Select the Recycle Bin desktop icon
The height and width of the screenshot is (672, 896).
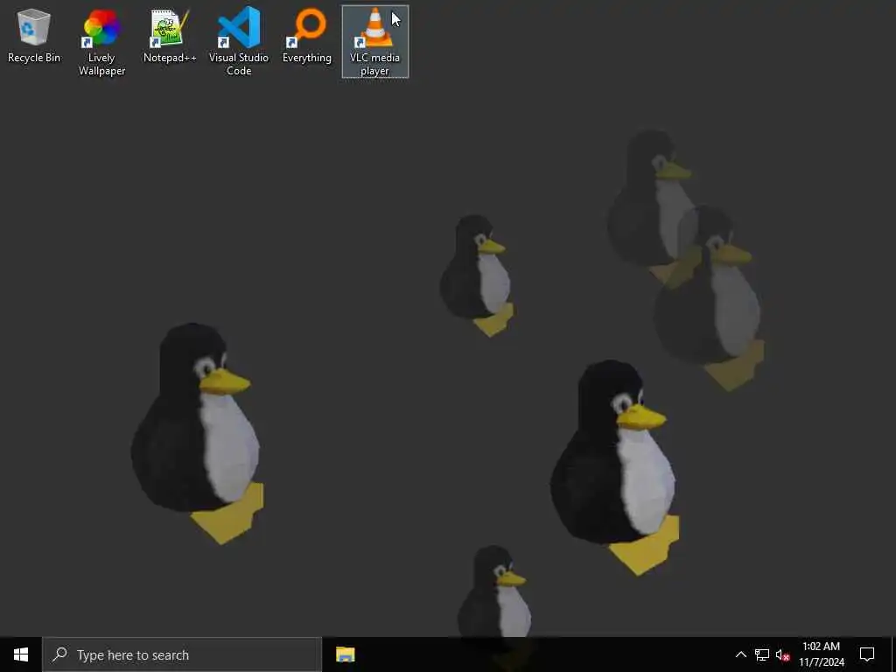pyautogui.click(x=34, y=36)
